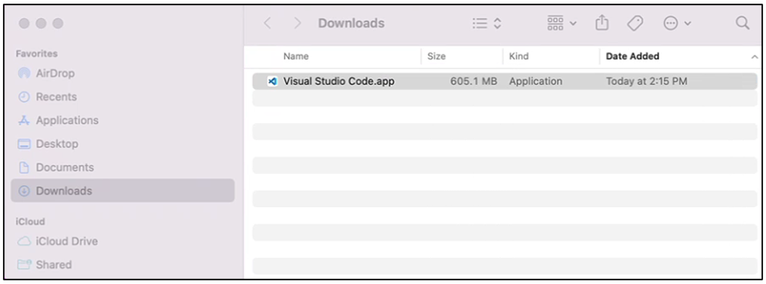
Task: Sort by the Name column header
Action: [x=296, y=57]
